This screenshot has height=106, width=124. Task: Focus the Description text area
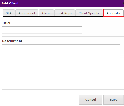pyautogui.click(x=61, y=65)
